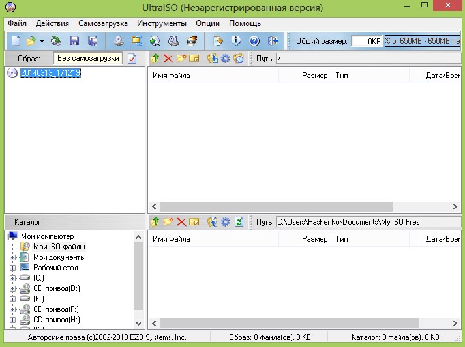Click the disc capacity usage bar
This screenshot has height=347, width=465.
(422, 41)
